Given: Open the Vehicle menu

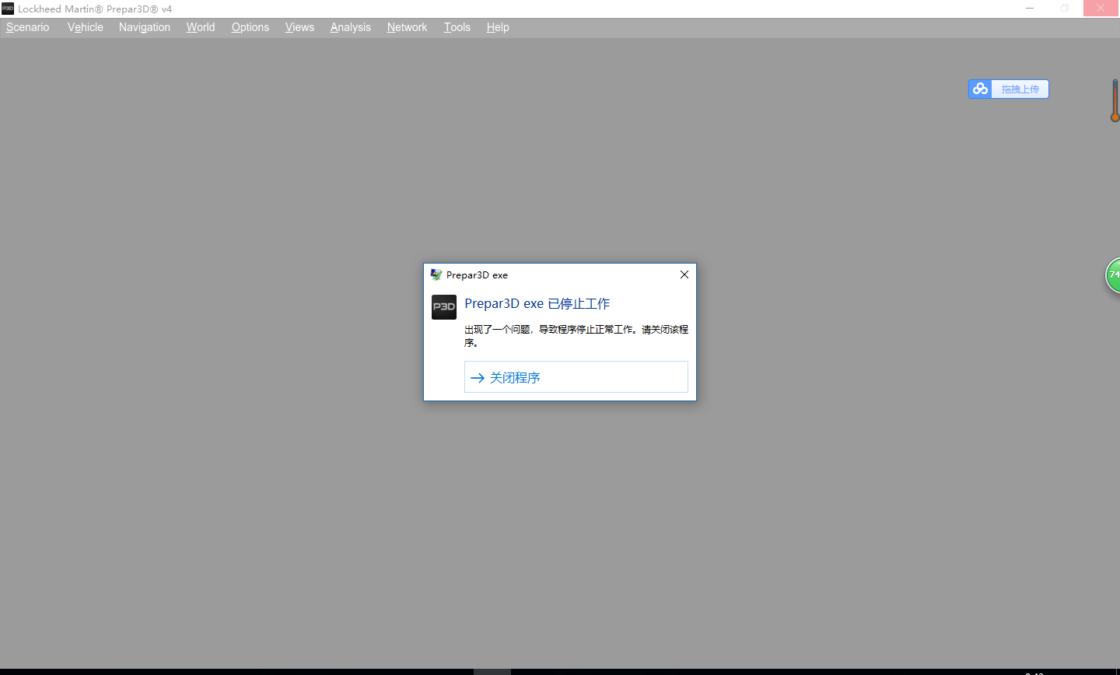Looking at the screenshot, I should click(x=86, y=27).
